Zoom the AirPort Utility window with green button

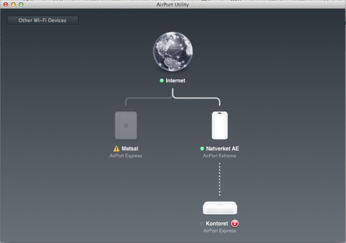point(21,4)
